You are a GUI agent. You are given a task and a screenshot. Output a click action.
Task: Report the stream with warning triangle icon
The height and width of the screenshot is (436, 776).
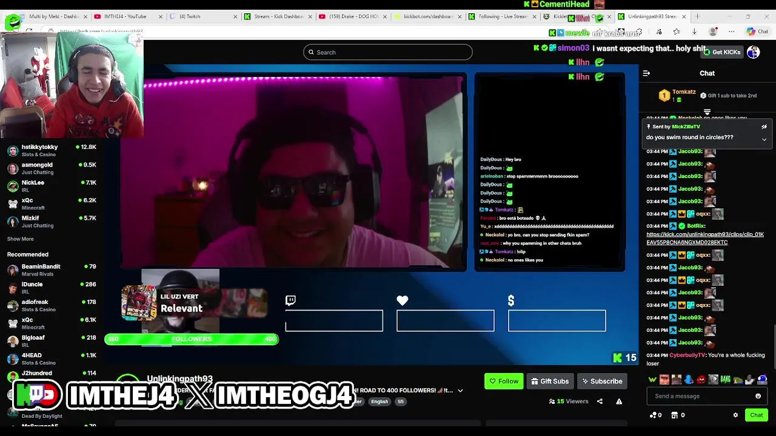coord(619,401)
